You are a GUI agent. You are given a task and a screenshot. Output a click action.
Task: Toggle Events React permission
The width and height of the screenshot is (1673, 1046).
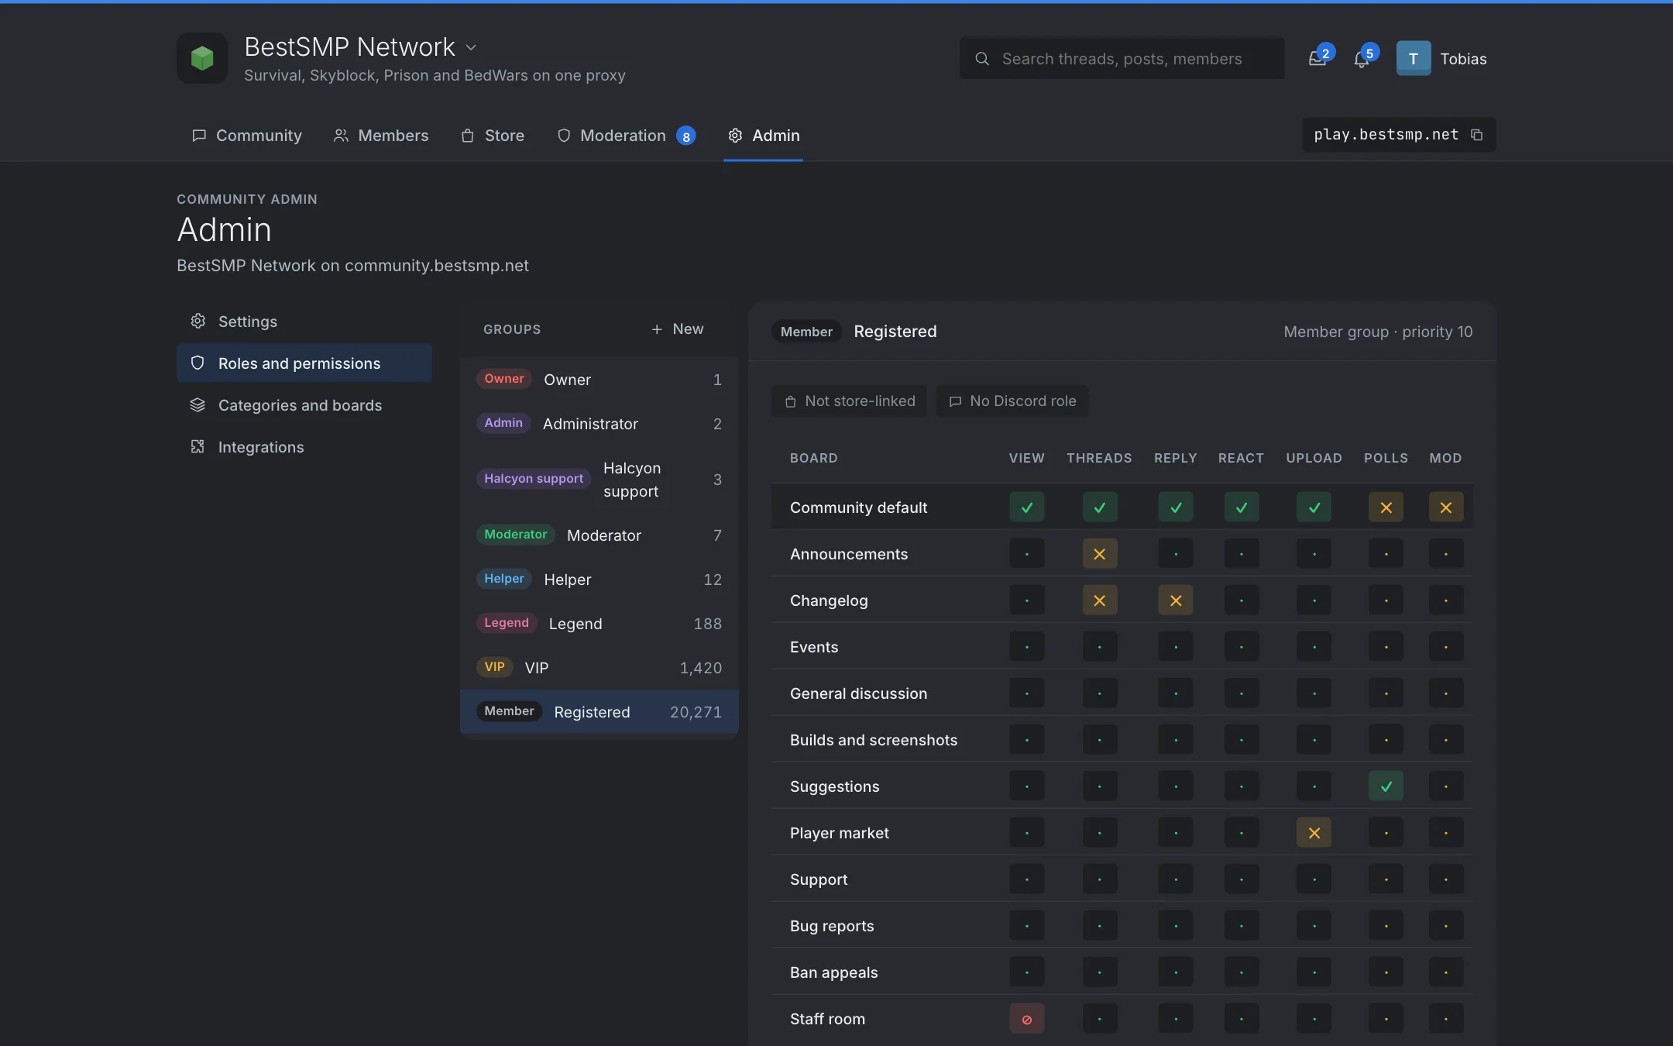tap(1242, 647)
